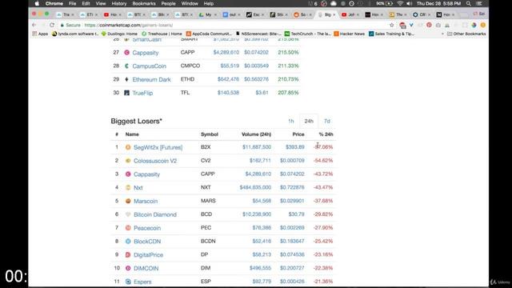Sort losers by the % 24h header
The image size is (512, 288).
[x=326, y=134]
